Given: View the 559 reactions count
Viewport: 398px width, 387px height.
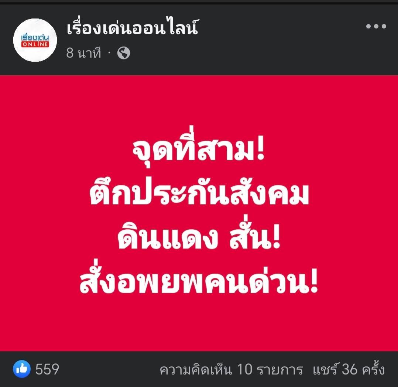Looking at the screenshot, I should (x=47, y=369).
